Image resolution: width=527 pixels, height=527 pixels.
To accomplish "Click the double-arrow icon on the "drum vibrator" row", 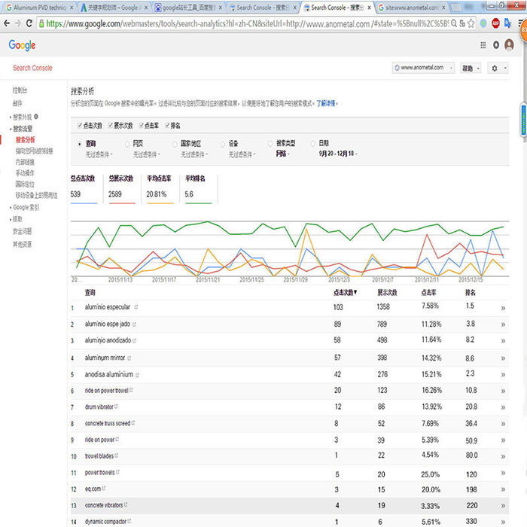I will 502,407.
